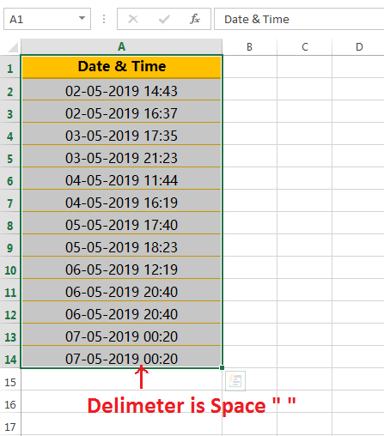Select cell 06-05-2019 12:19

pyautogui.click(x=121, y=268)
